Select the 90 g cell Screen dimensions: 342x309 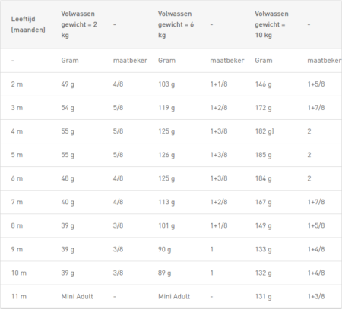click(x=165, y=250)
